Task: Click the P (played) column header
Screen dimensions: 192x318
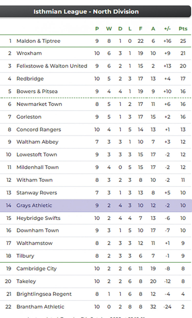Action: pyautogui.click(x=97, y=29)
